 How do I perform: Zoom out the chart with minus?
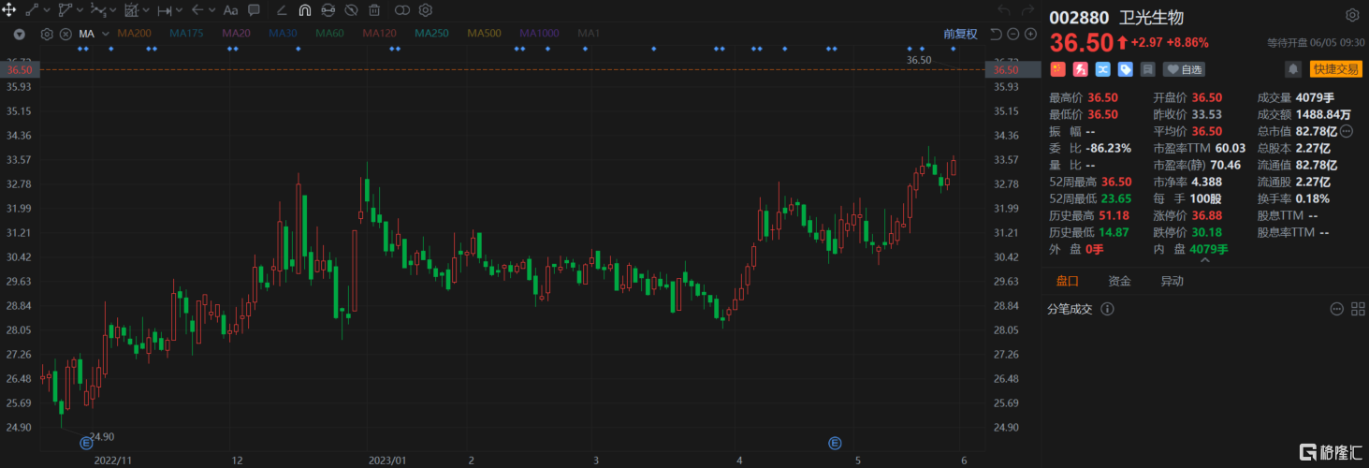click(x=1013, y=34)
